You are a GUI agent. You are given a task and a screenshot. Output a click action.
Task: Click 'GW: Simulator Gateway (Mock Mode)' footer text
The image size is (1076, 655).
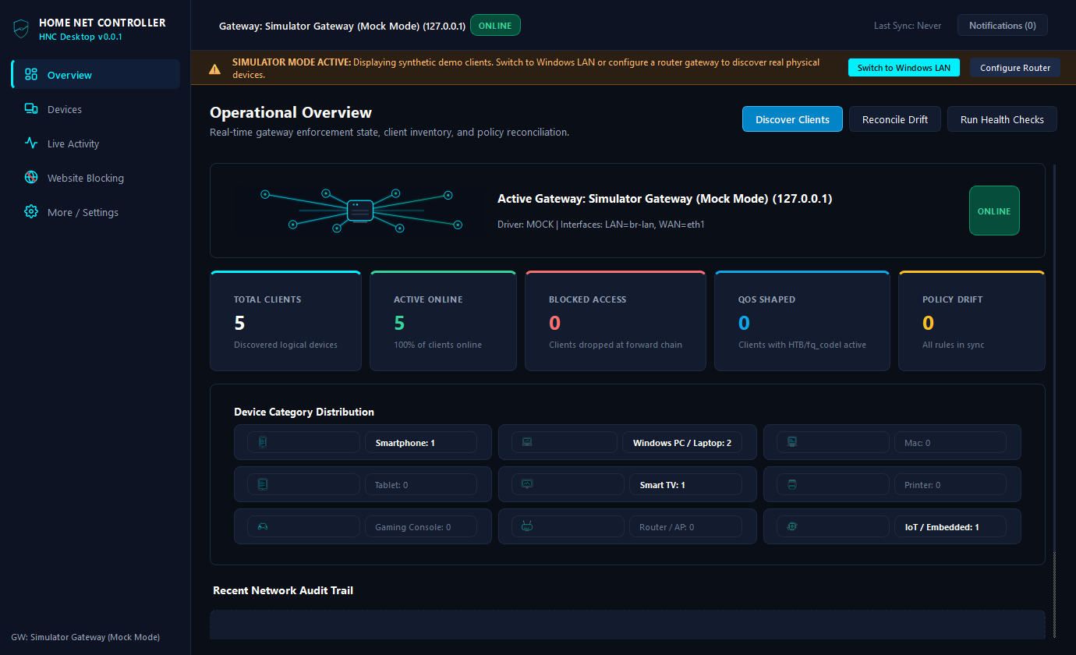(86, 637)
